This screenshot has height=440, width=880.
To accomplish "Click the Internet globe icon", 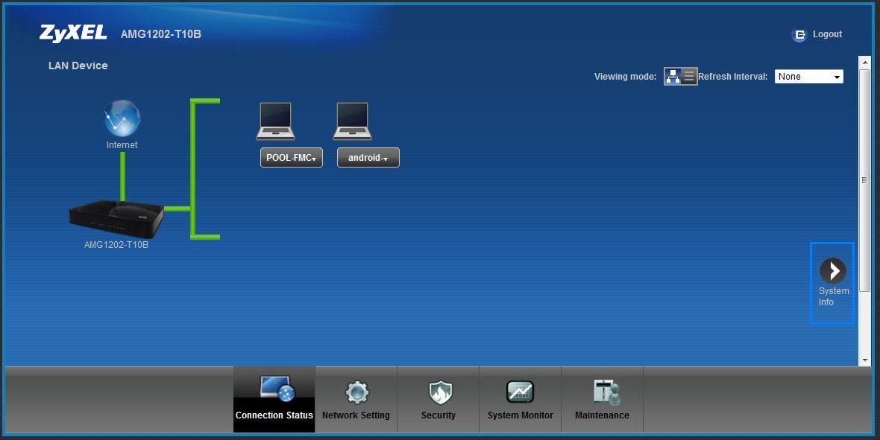I will 122,118.
